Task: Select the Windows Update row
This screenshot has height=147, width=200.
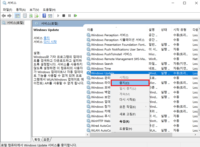Action: tap(142, 73)
